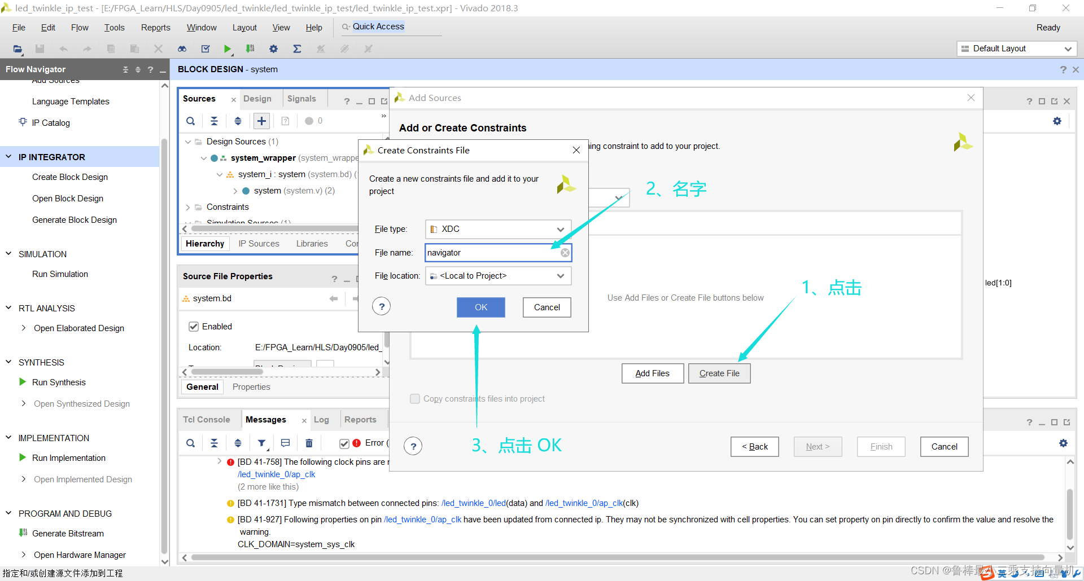Click the checkmark validate toolbar icon
1084x581 pixels.
tap(206, 49)
